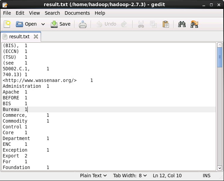224x181 pixels.
Task: Open the Tab Width dropdown
Action: click(130, 176)
